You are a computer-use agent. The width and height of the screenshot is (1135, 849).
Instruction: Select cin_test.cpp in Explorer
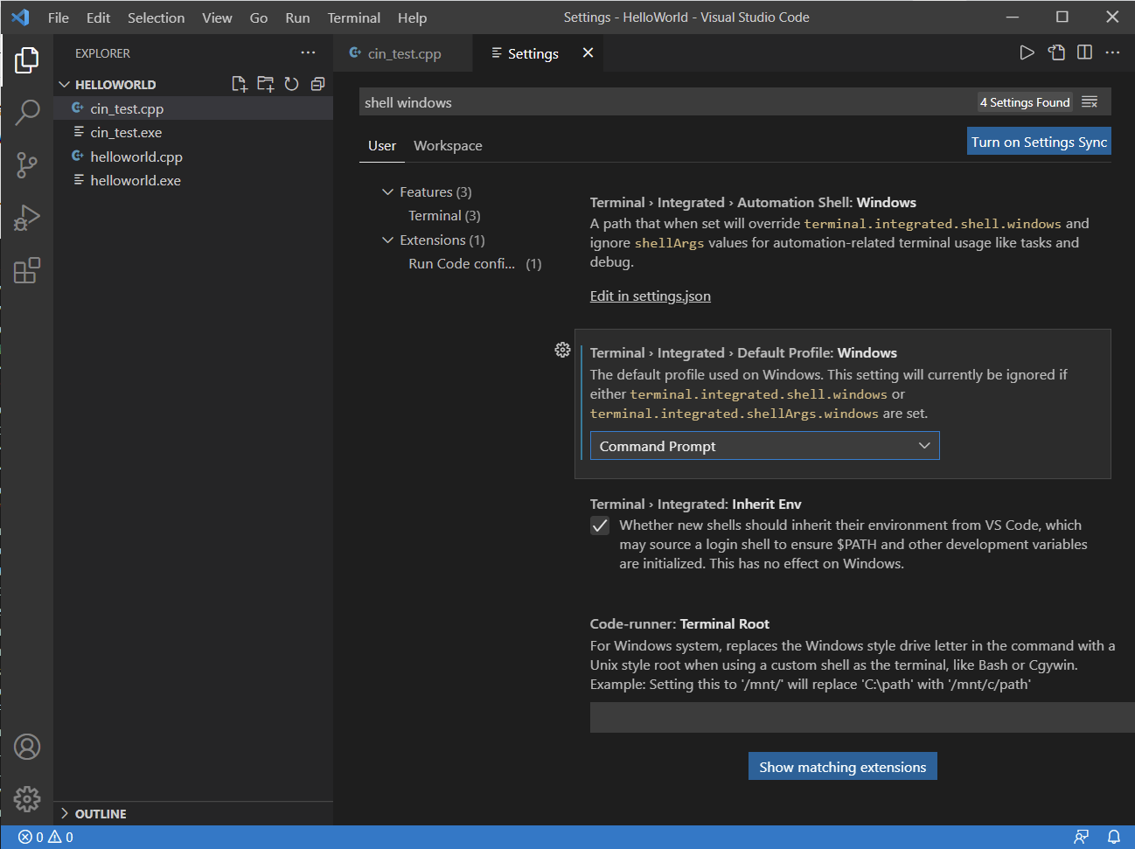(193, 108)
